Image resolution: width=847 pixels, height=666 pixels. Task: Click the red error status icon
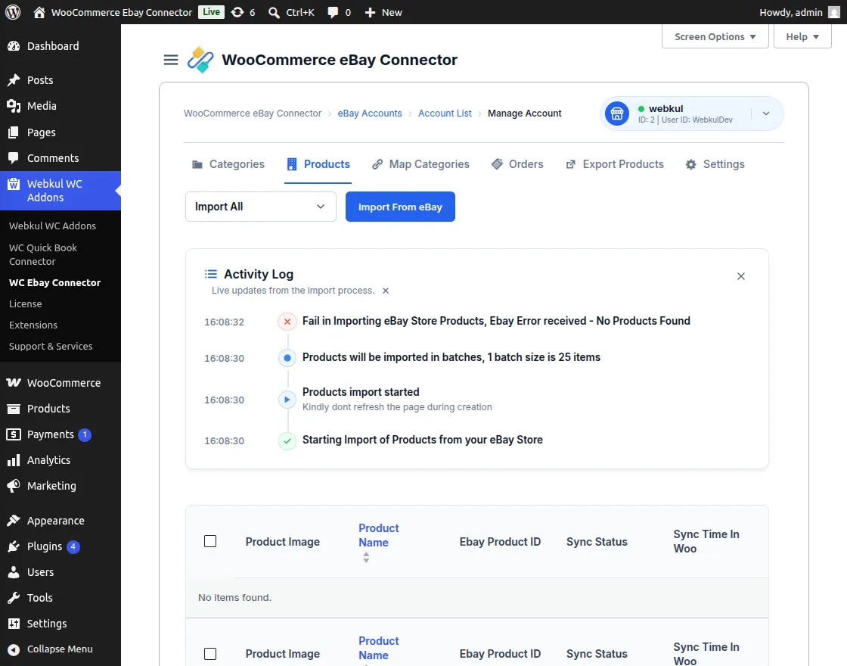click(287, 322)
